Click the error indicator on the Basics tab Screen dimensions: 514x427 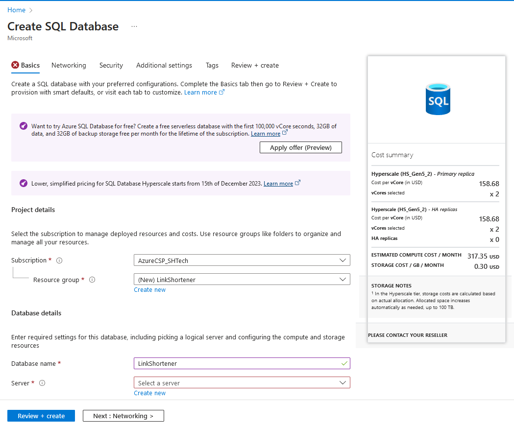click(x=16, y=65)
